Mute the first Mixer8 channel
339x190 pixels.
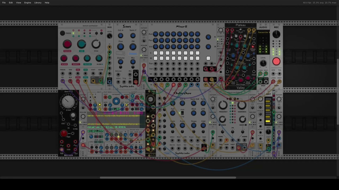click(155, 58)
